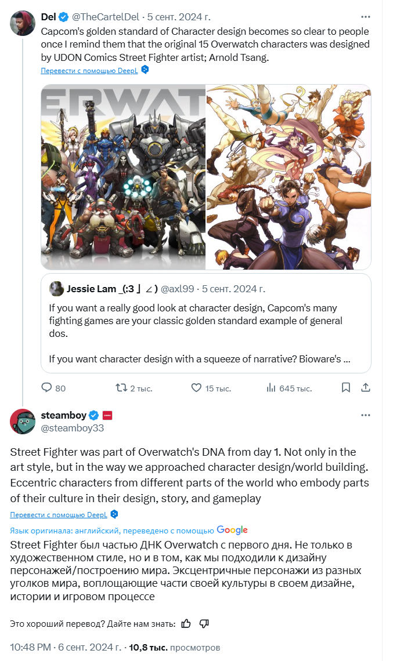This screenshot has height=661, width=393.
Task: Click thumbs up for translation quality
Action: 186,623
